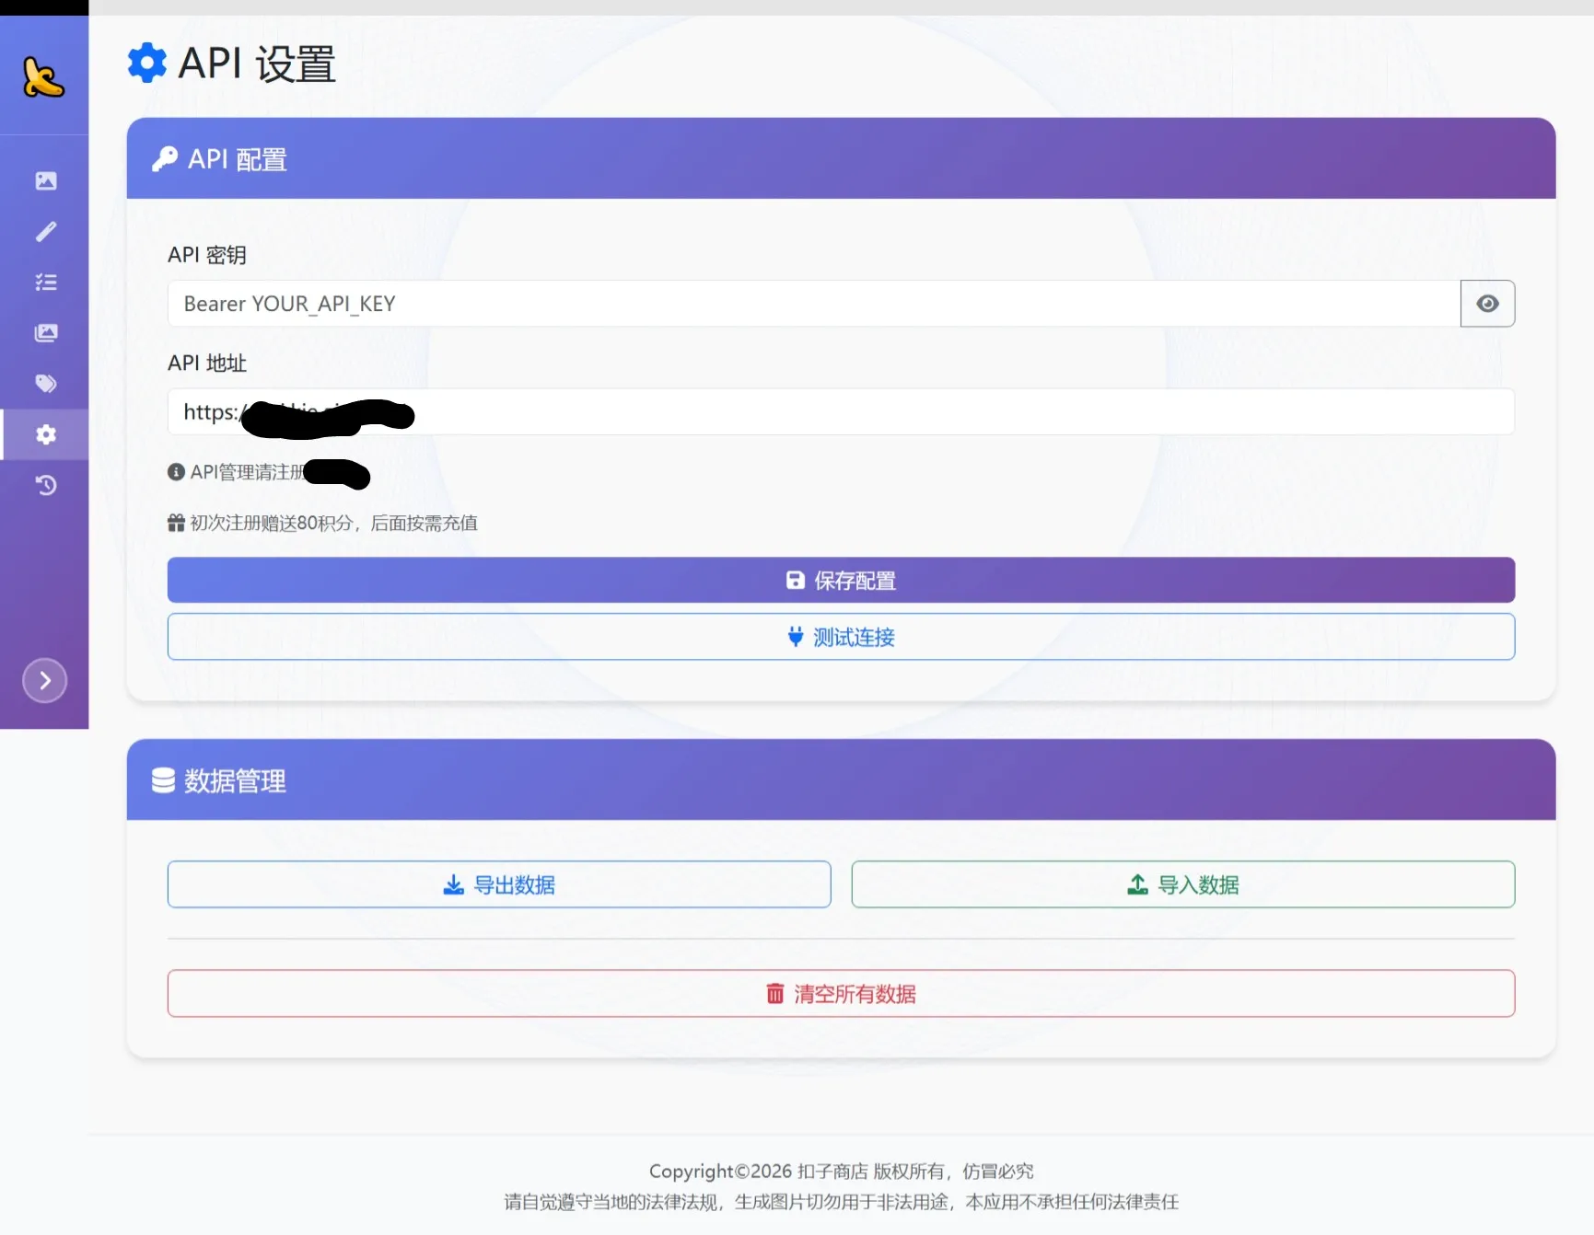The width and height of the screenshot is (1594, 1235).
Task: Click inside the API 地址 input field
Action: point(829,411)
